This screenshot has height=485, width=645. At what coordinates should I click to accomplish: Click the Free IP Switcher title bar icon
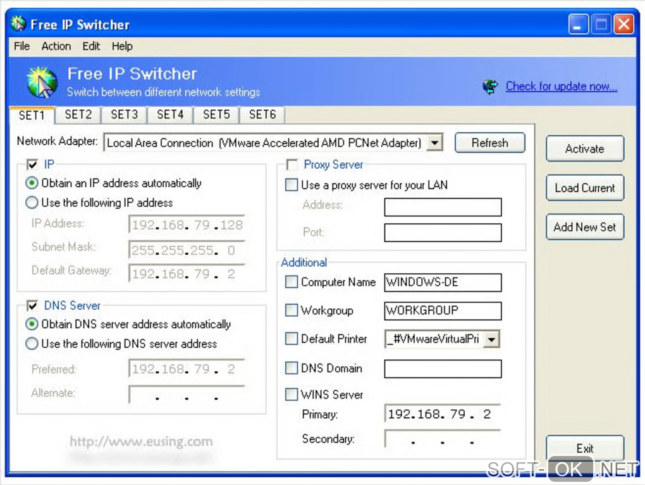(x=18, y=24)
